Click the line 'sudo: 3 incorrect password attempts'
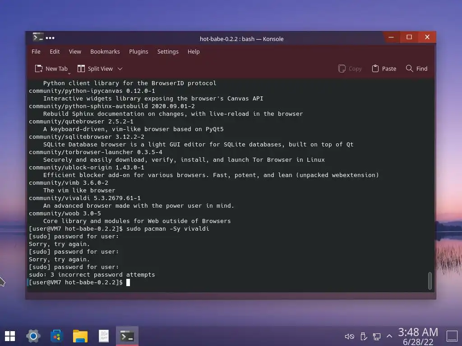 [92, 274]
